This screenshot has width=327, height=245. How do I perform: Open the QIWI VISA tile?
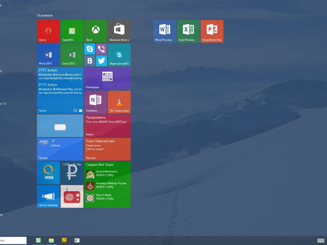48,173
